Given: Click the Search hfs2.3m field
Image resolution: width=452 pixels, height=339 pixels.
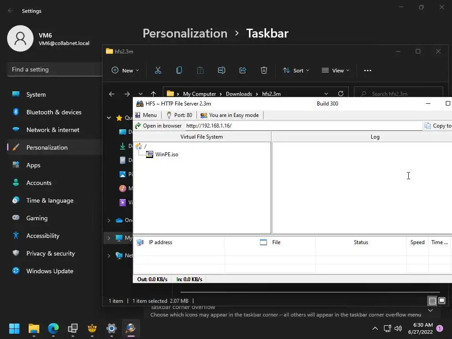Looking at the screenshot, I should pyautogui.click(x=399, y=94).
